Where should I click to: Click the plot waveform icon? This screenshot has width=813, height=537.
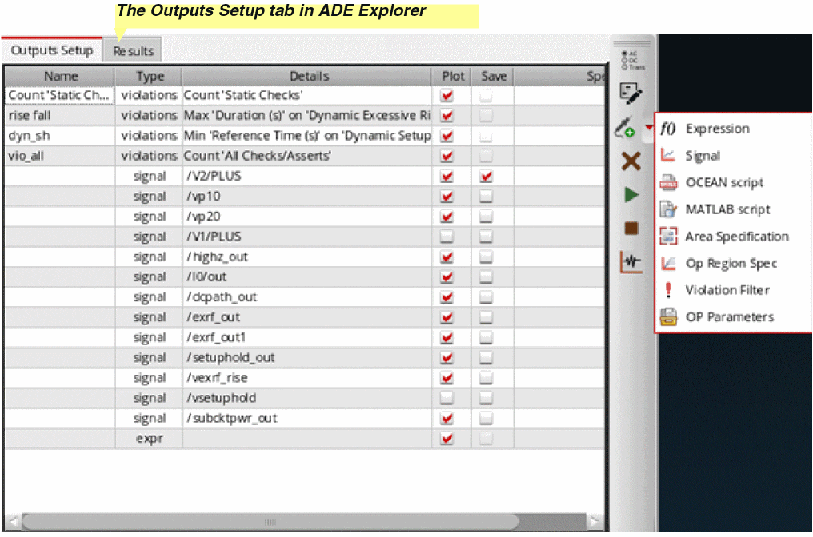point(631,262)
